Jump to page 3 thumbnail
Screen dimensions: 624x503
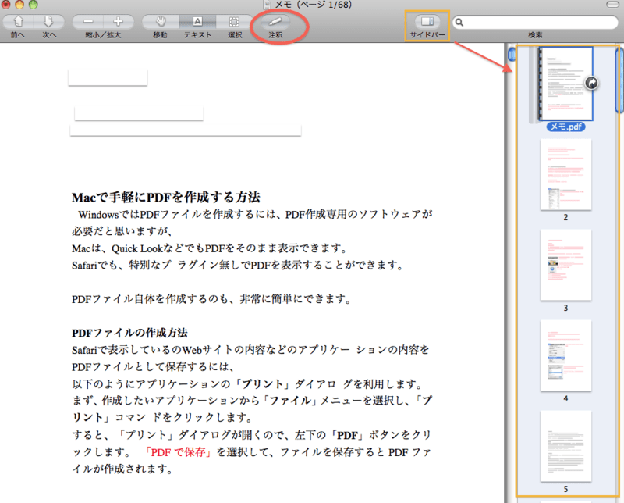(x=565, y=265)
